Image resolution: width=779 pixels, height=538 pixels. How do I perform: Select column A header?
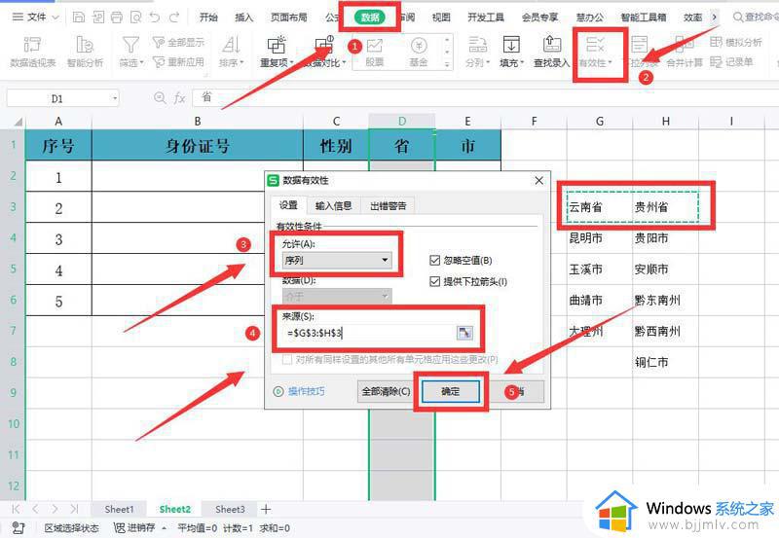coord(58,121)
